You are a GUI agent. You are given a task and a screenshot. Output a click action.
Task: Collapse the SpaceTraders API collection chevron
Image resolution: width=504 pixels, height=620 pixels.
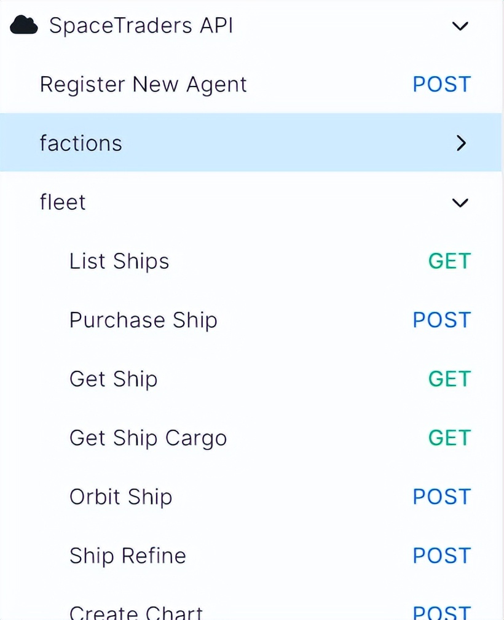460,26
